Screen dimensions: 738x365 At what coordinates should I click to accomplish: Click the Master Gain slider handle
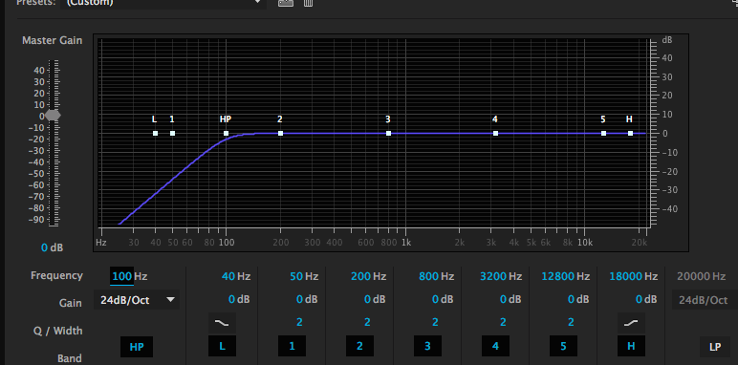[x=53, y=116]
